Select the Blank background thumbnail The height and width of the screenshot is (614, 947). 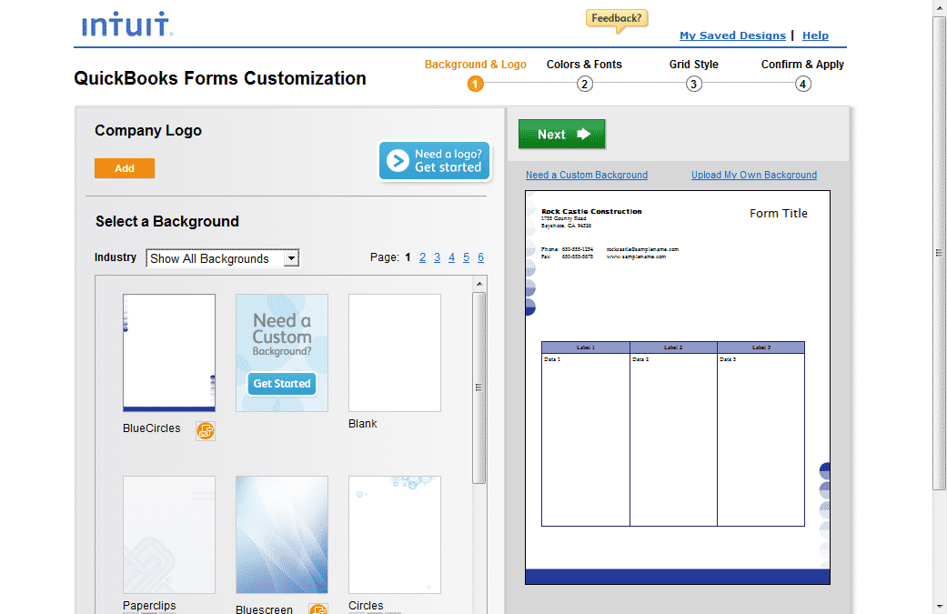pyautogui.click(x=395, y=353)
